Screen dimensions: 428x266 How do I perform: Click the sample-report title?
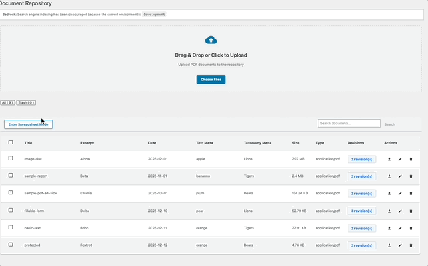tap(36, 176)
